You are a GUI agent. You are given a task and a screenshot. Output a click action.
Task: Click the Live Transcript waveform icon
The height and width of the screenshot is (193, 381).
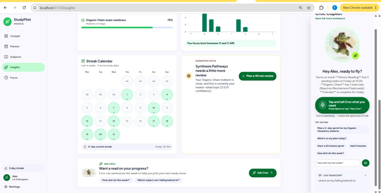(320, 175)
